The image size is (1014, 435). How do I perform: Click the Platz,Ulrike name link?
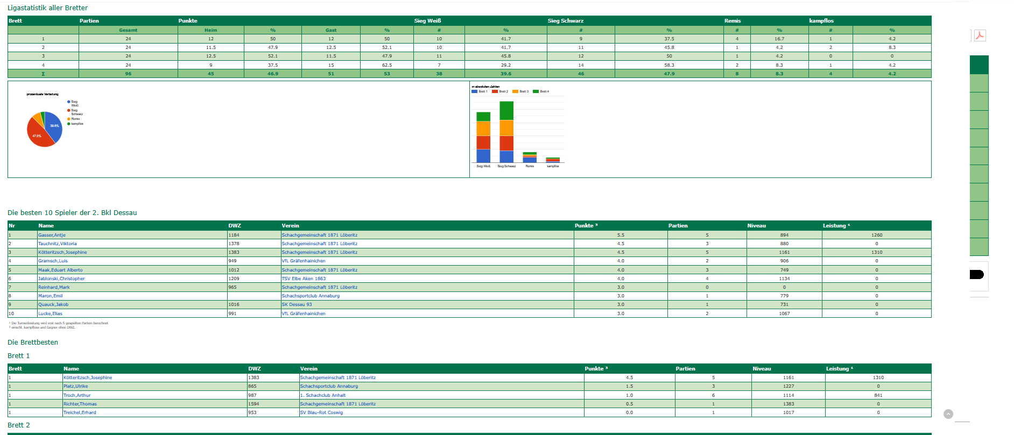click(x=75, y=386)
